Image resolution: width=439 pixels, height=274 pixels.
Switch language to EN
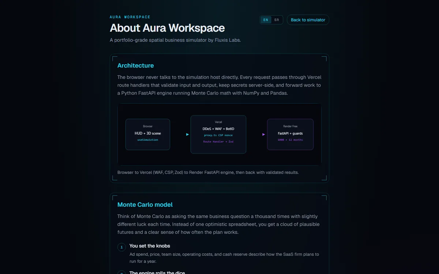[266, 20]
